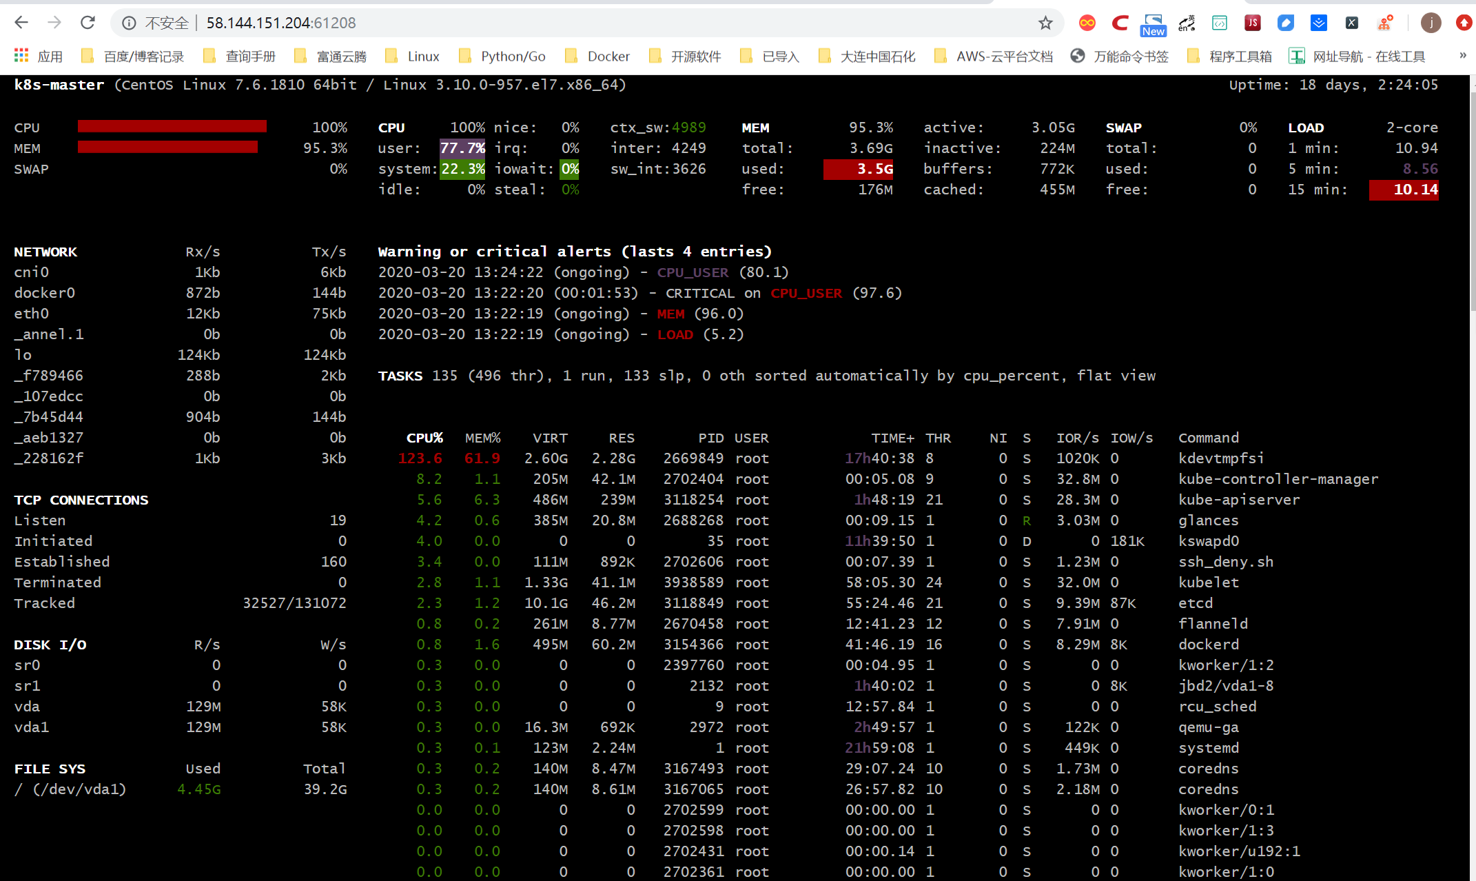This screenshot has width=1476, height=881.
Task: Reload the Glances page
Action: pos(88,23)
